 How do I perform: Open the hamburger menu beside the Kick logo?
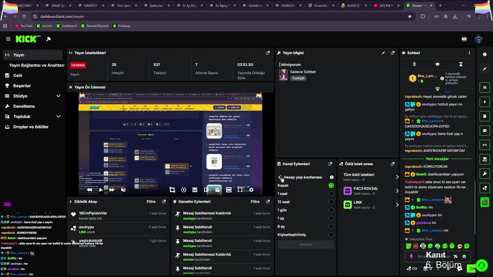pyautogui.click(x=8, y=39)
